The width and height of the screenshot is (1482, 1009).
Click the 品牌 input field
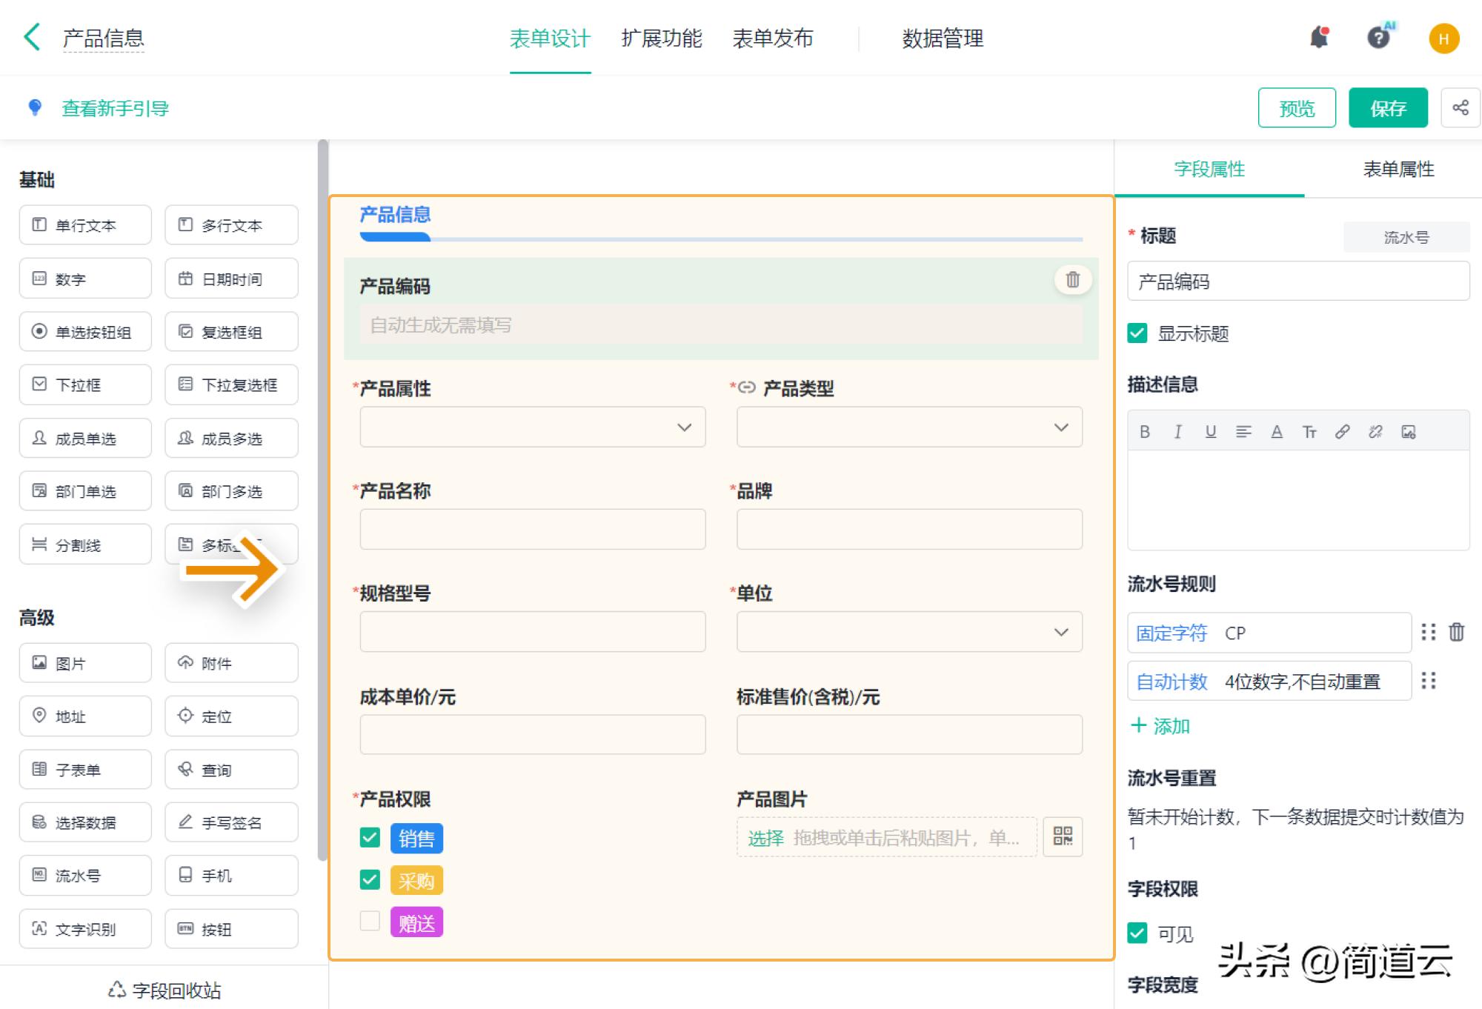[x=909, y=529]
